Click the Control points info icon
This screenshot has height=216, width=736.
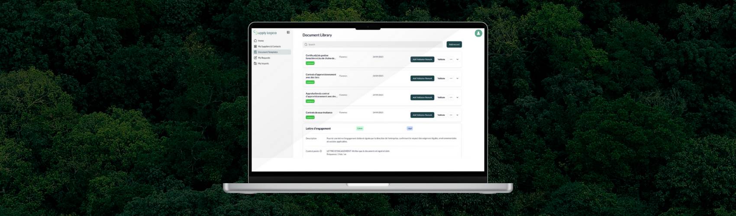321,151
